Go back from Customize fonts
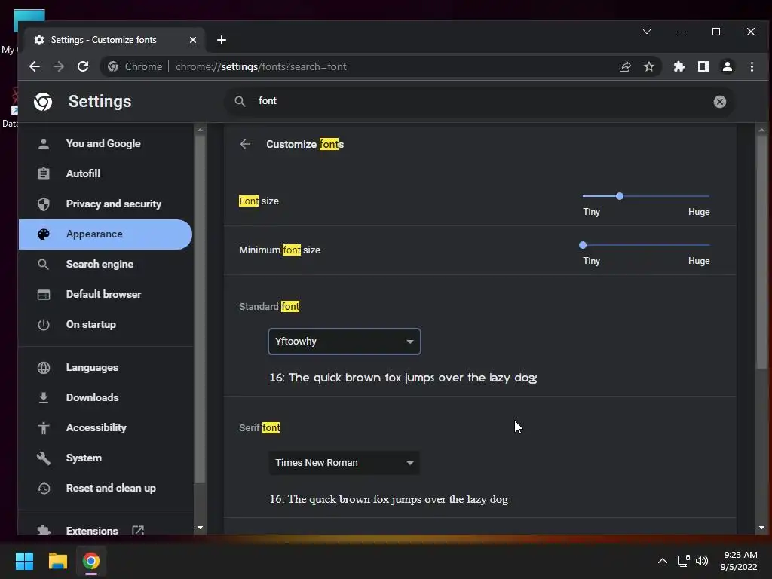Image resolution: width=772 pixels, height=579 pixels. (245, 144)
